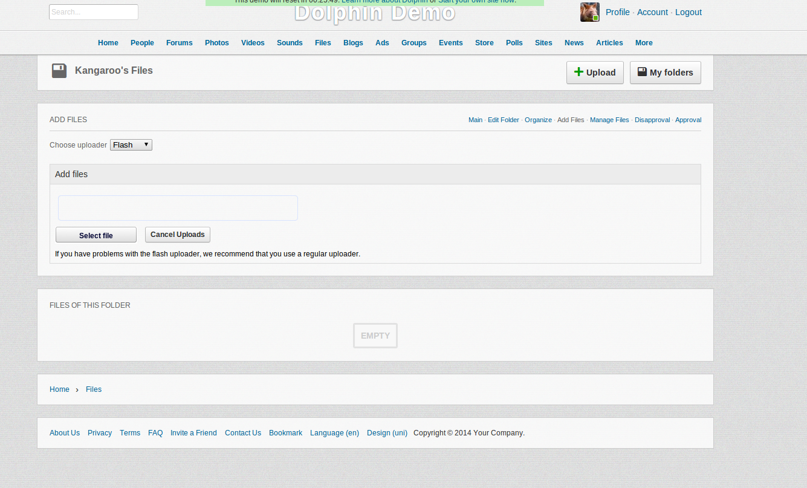
Task: Open the People menu item
Action: point(142,43)
